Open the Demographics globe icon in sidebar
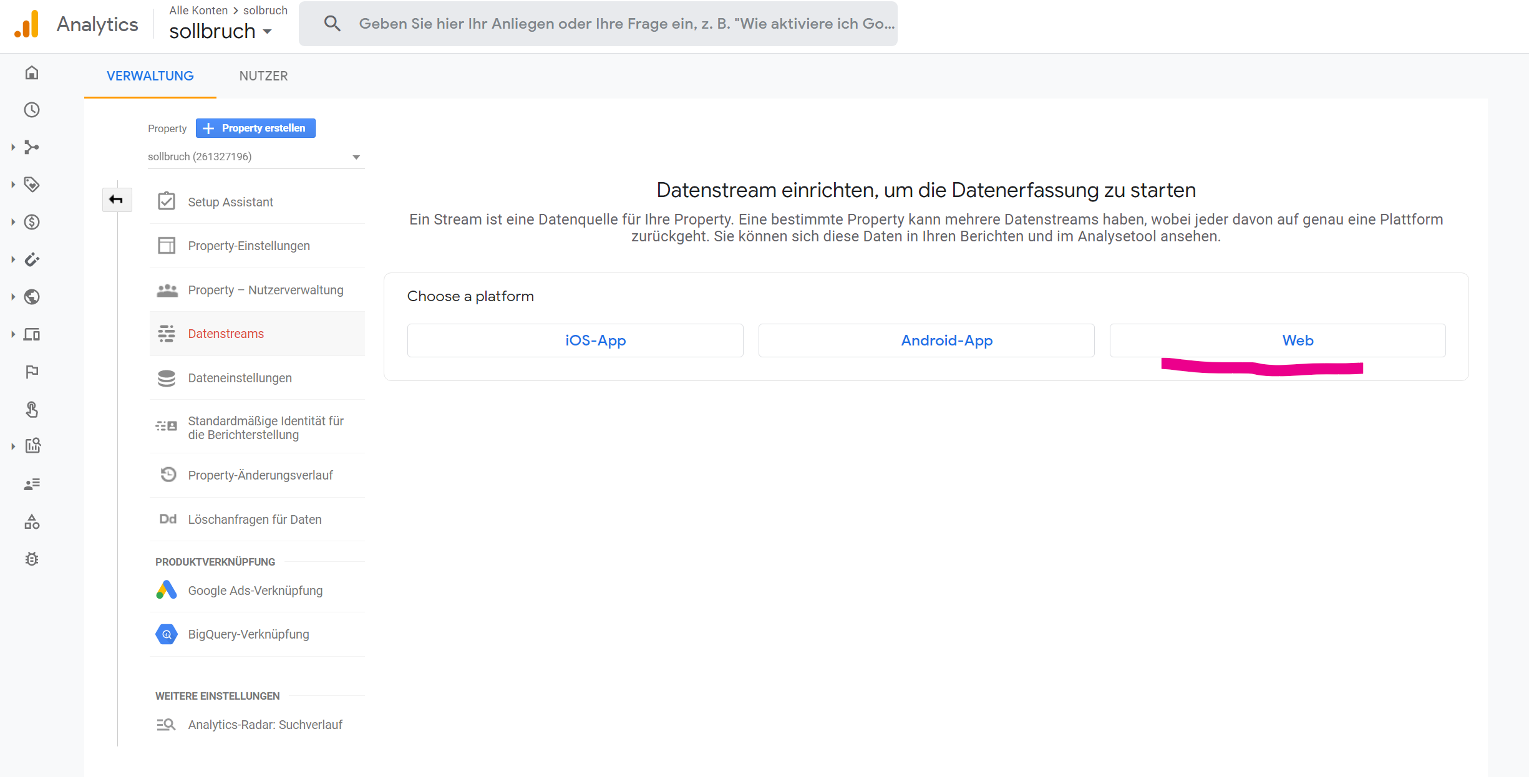This screenshot has height=777, width=1529. click(32, 297)
